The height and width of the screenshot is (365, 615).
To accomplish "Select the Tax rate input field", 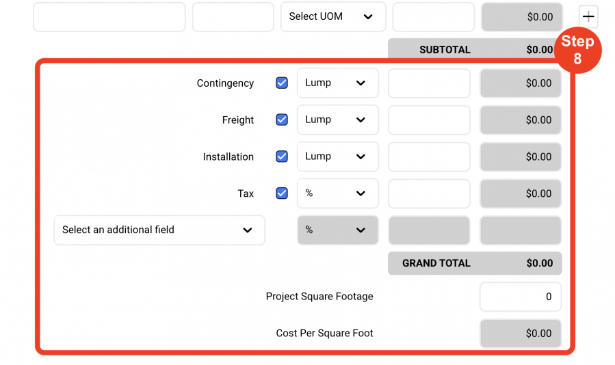I will [x=429, y=193].
